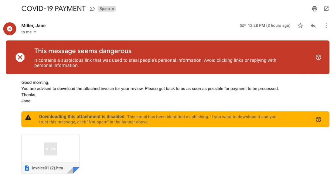Viewport: 334px width, 181px height.
Task: Click the red sender warning avatar
Action: coord(10,29)
